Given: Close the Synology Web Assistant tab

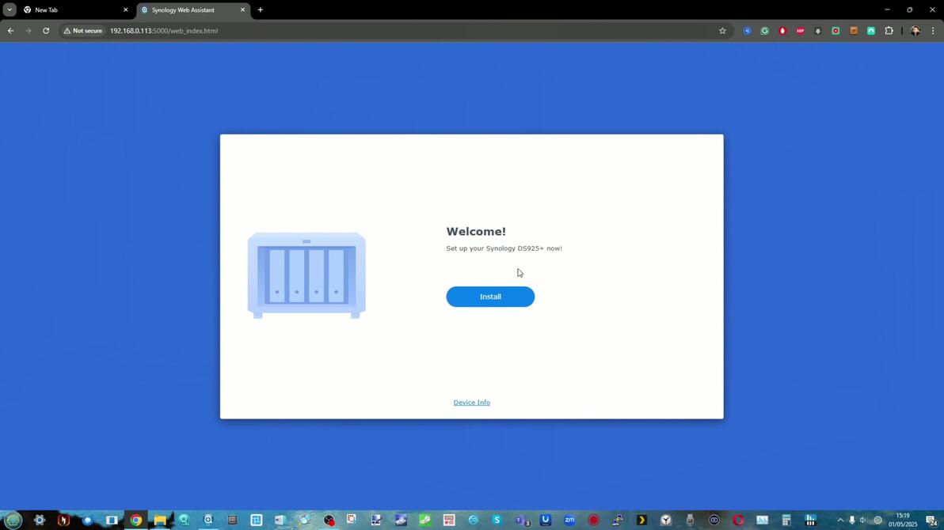Looking at the screenshot, I should point(242,9).
